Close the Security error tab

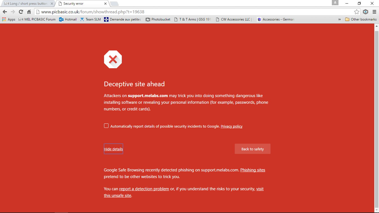coord(105,4)
